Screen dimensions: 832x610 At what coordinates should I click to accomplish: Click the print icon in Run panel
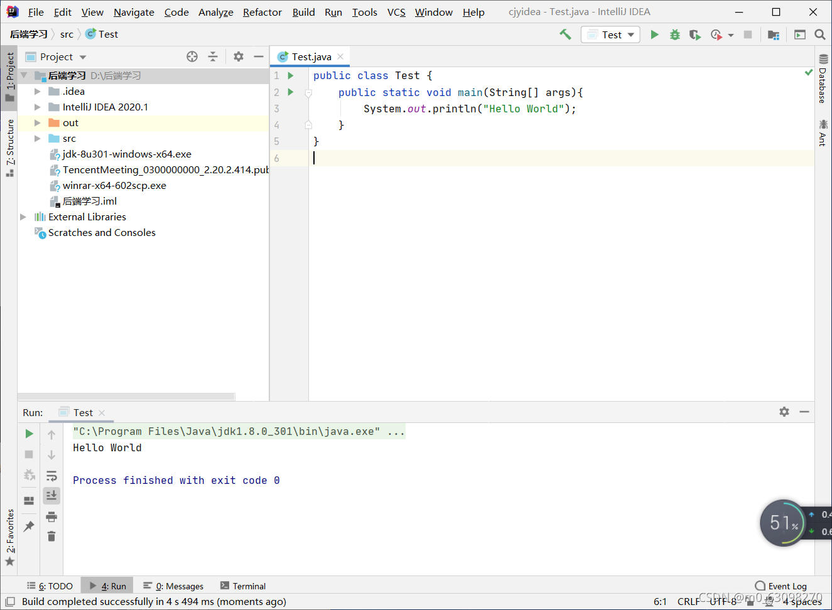[51, 516]
